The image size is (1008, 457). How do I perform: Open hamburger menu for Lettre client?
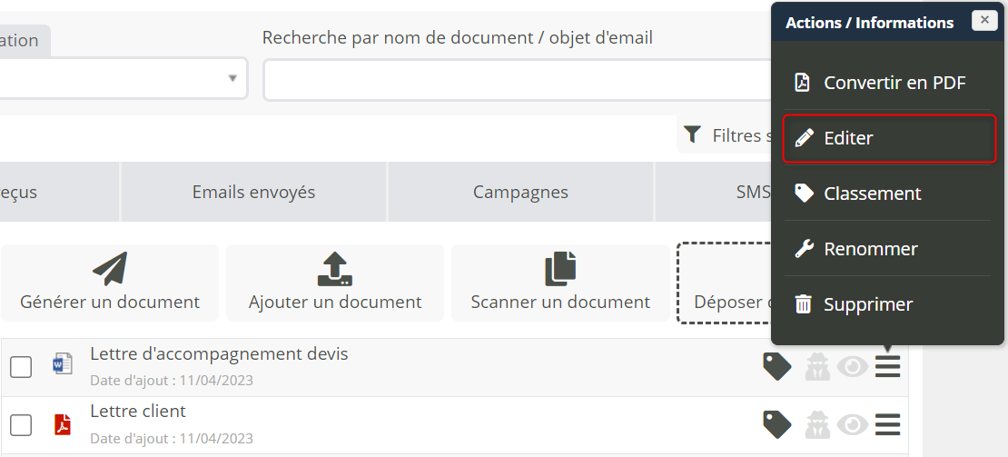(887, 424)
